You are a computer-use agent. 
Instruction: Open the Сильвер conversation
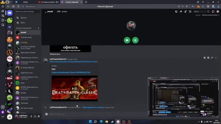click(28, 103)
